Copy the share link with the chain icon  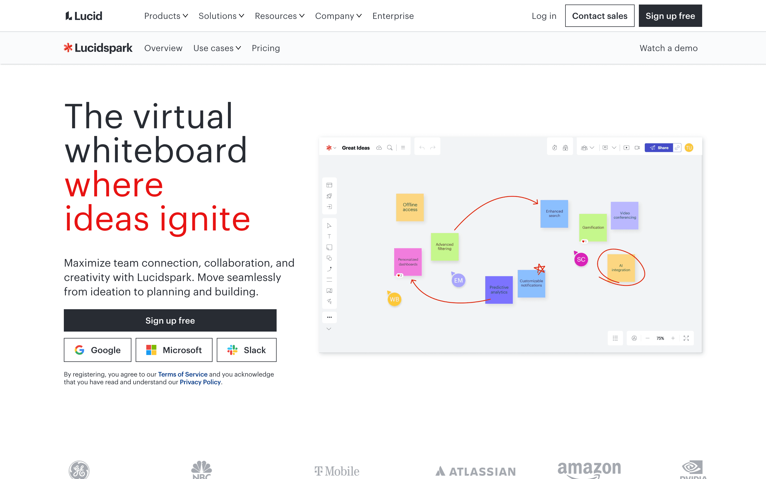pos(677,148)
